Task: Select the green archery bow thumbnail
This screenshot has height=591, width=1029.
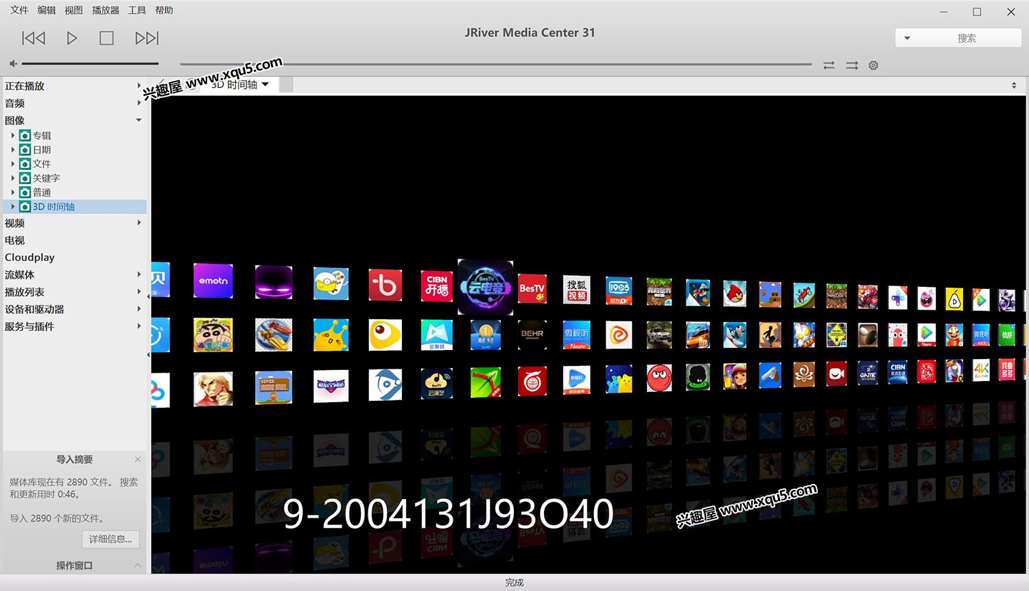Action: [486, 382]
